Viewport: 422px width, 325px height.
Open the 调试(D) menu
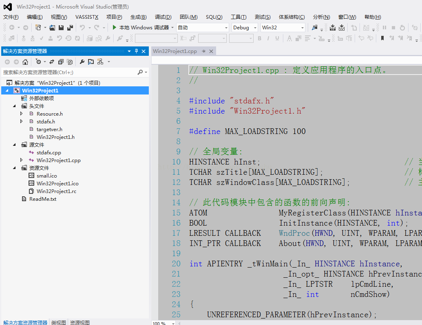[x=163, y=17]
